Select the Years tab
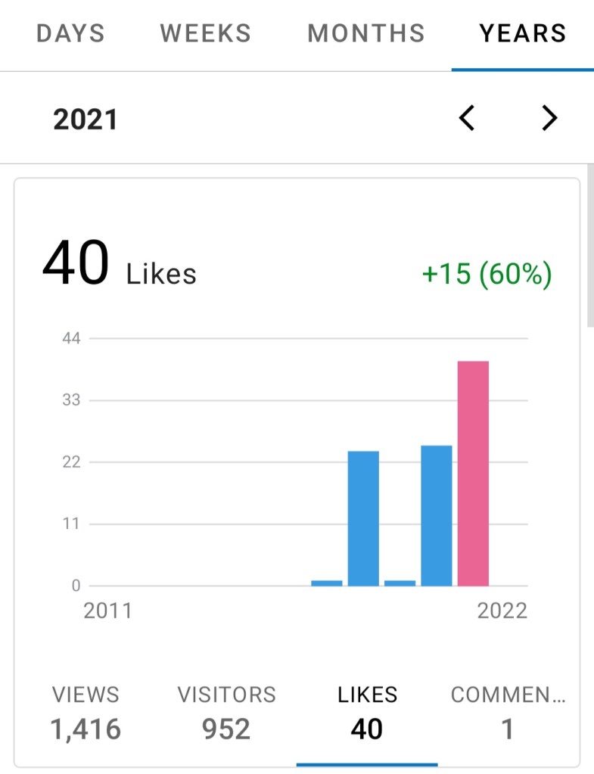 [x=522, y=34]
